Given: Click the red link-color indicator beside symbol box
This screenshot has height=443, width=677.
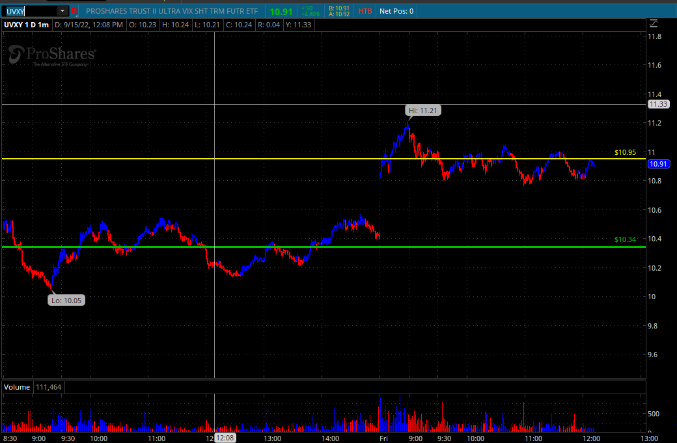Looking at the screenshot, I should pos(74,11).
